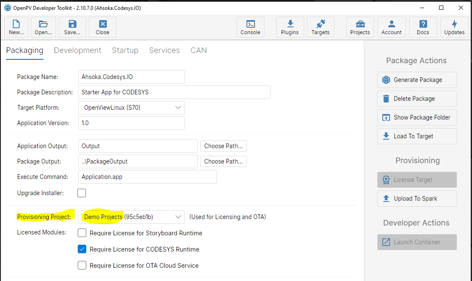Click the 'Licensed Modules:' label
472x281 pixels.
41,232
